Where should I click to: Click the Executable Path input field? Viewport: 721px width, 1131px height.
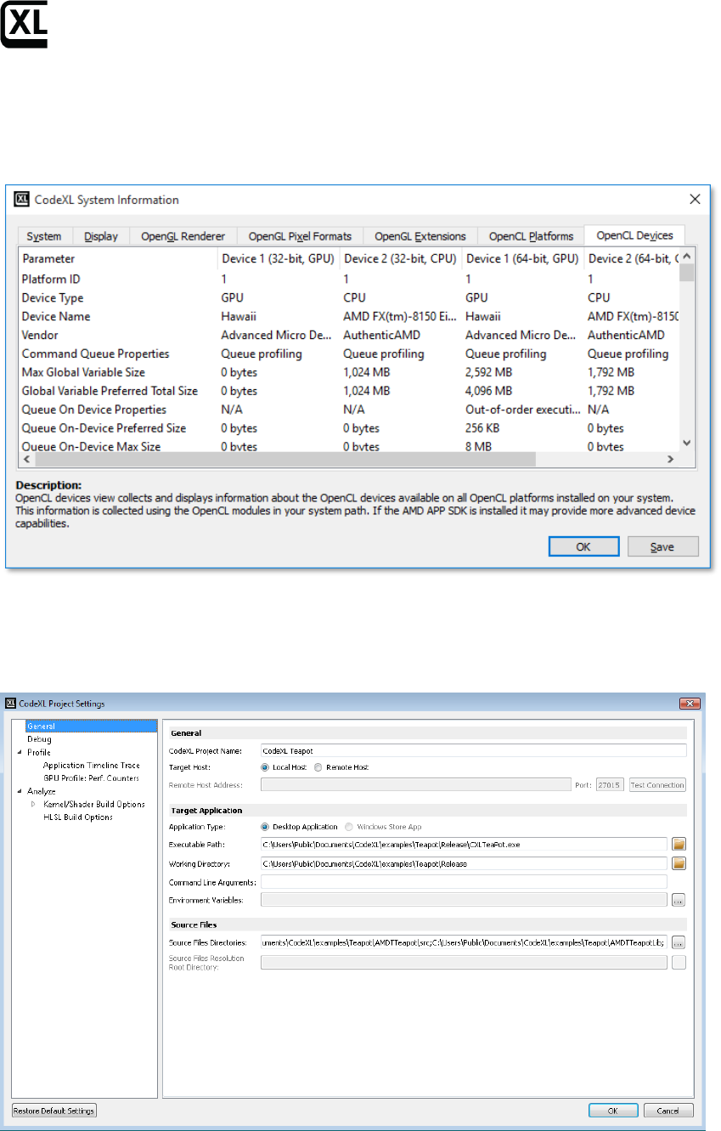tap(464, 844)
